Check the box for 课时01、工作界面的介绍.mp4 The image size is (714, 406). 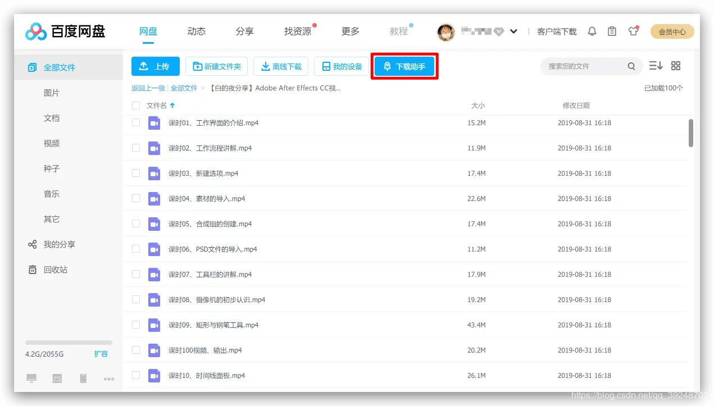pos(136,122)
